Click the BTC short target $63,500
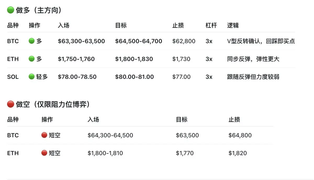Image resolution: width=314 pixels, height=180 pixels. 187,135
